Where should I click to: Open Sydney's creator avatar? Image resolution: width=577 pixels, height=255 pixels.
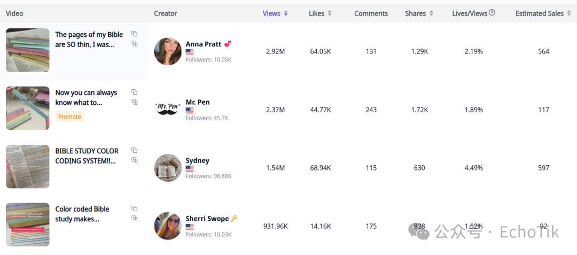click(168, 167)
